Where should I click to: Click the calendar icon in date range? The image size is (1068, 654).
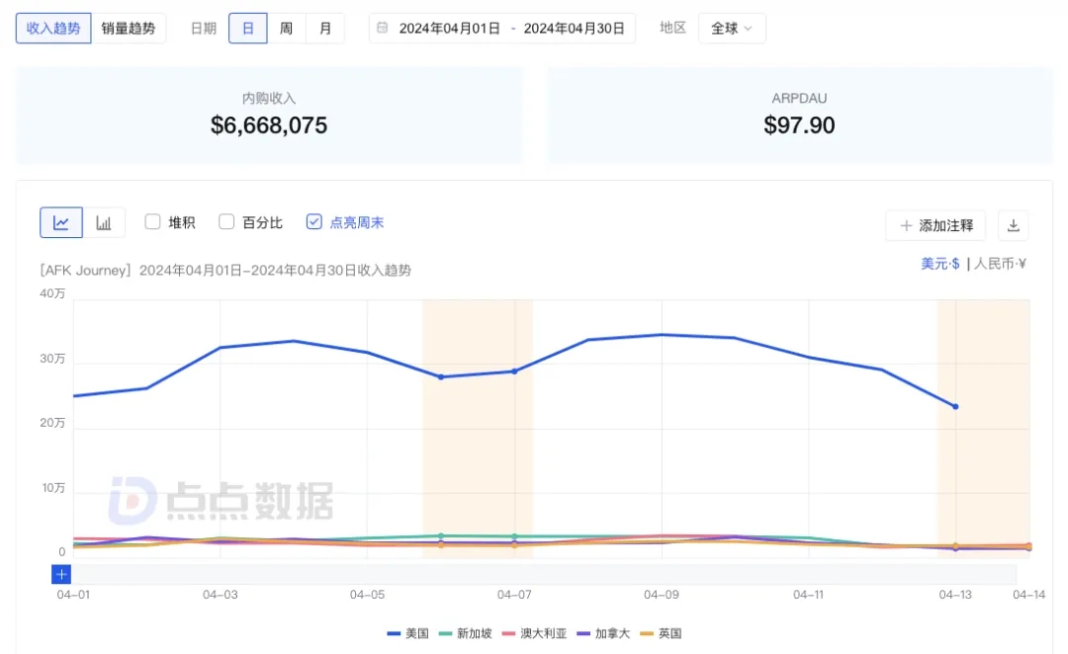click(x=383, y=29)
